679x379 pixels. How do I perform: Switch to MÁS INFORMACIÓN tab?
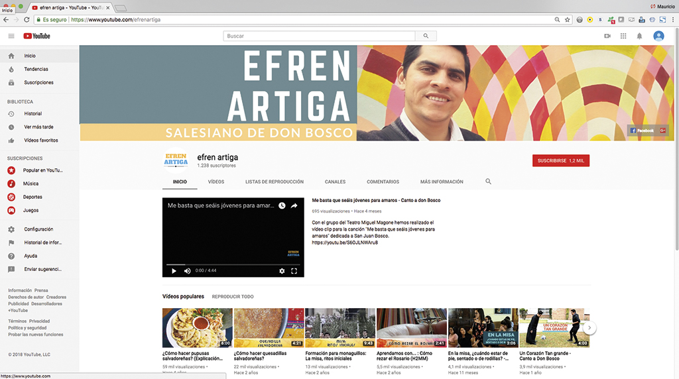442,182
